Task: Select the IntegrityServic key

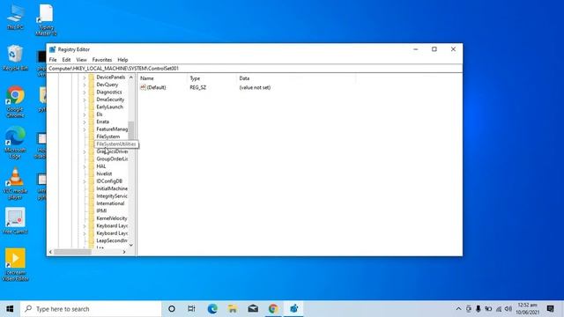Action: 112,195
